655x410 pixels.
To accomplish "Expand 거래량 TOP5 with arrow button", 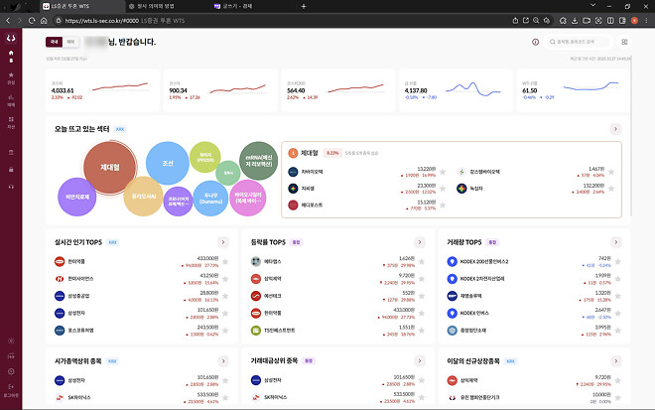I will 615,242.
